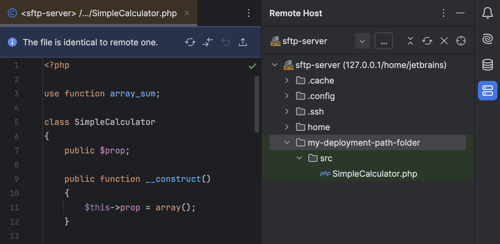The width and height of the screenshot is (500, 244).
Task: Click the disconnect X in the Remote Host toolbar
Action: [444, 41]
